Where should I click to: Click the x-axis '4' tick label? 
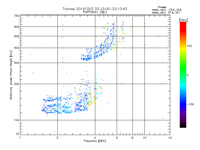coord(95,138)
